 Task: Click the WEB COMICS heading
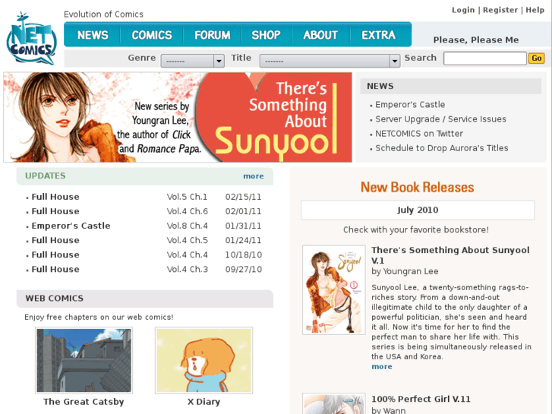[x=54, y=298]
